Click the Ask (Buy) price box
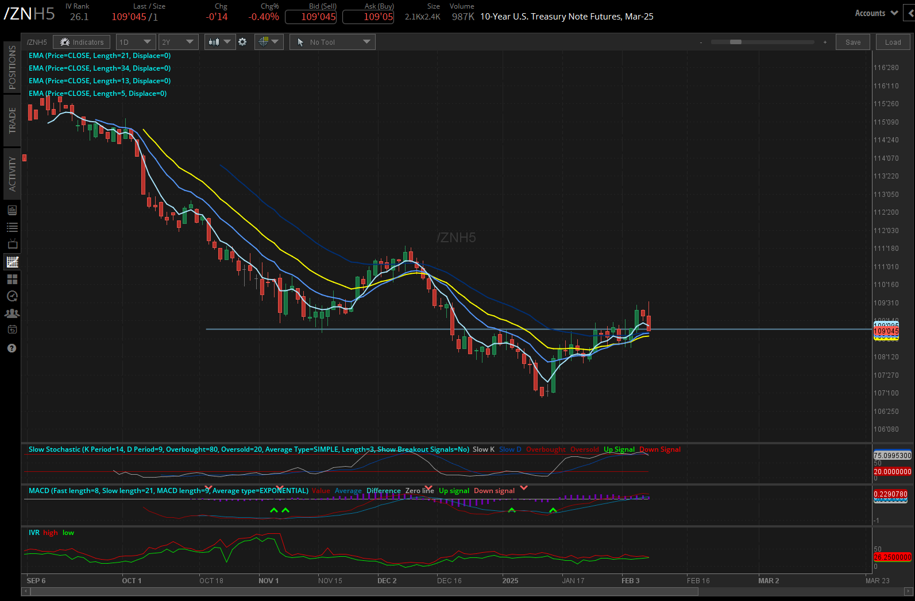 pos(368,17)
